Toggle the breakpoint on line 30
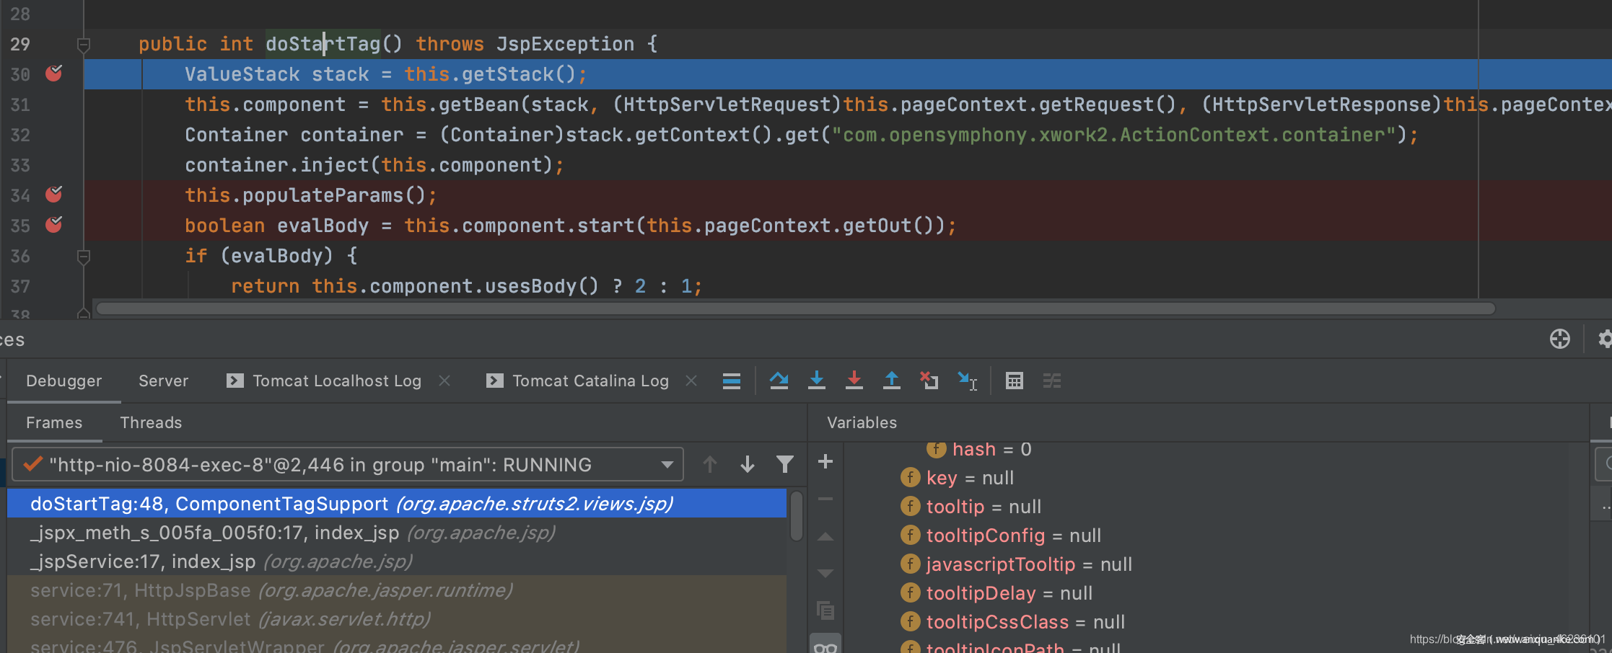 point(54,74)
